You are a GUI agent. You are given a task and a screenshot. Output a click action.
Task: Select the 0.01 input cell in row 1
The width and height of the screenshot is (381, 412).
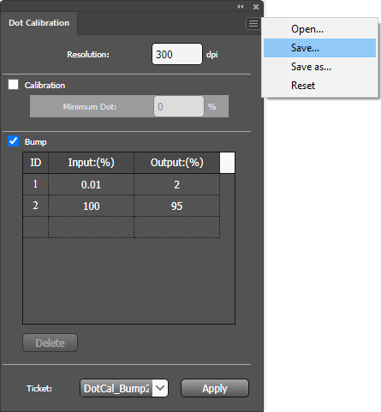pos(91,184)
